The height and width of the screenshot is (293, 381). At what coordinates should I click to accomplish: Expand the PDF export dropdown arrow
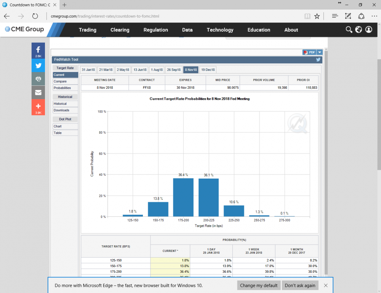pos(320,53)
